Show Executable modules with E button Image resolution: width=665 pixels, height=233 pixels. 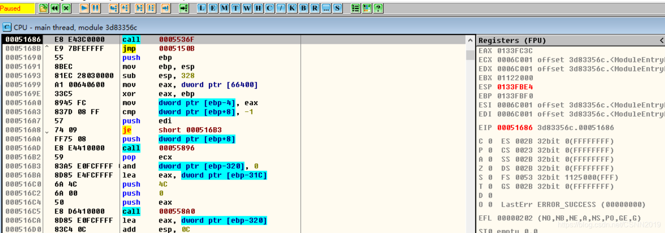click(x=213, y=8)
